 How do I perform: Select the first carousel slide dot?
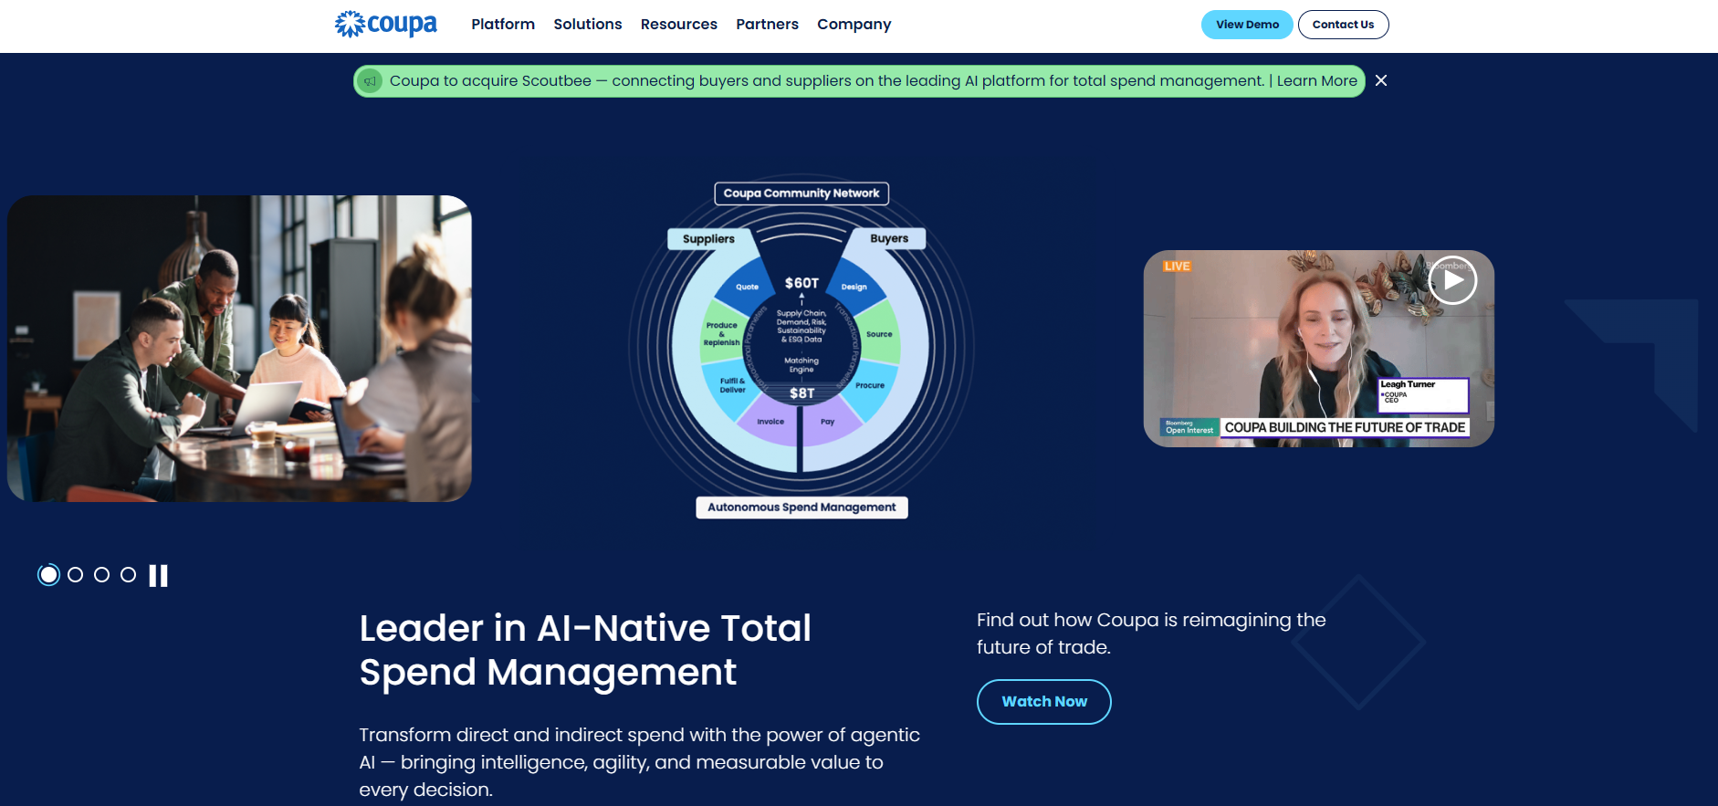pyautogui.click(x=49, y=574)
